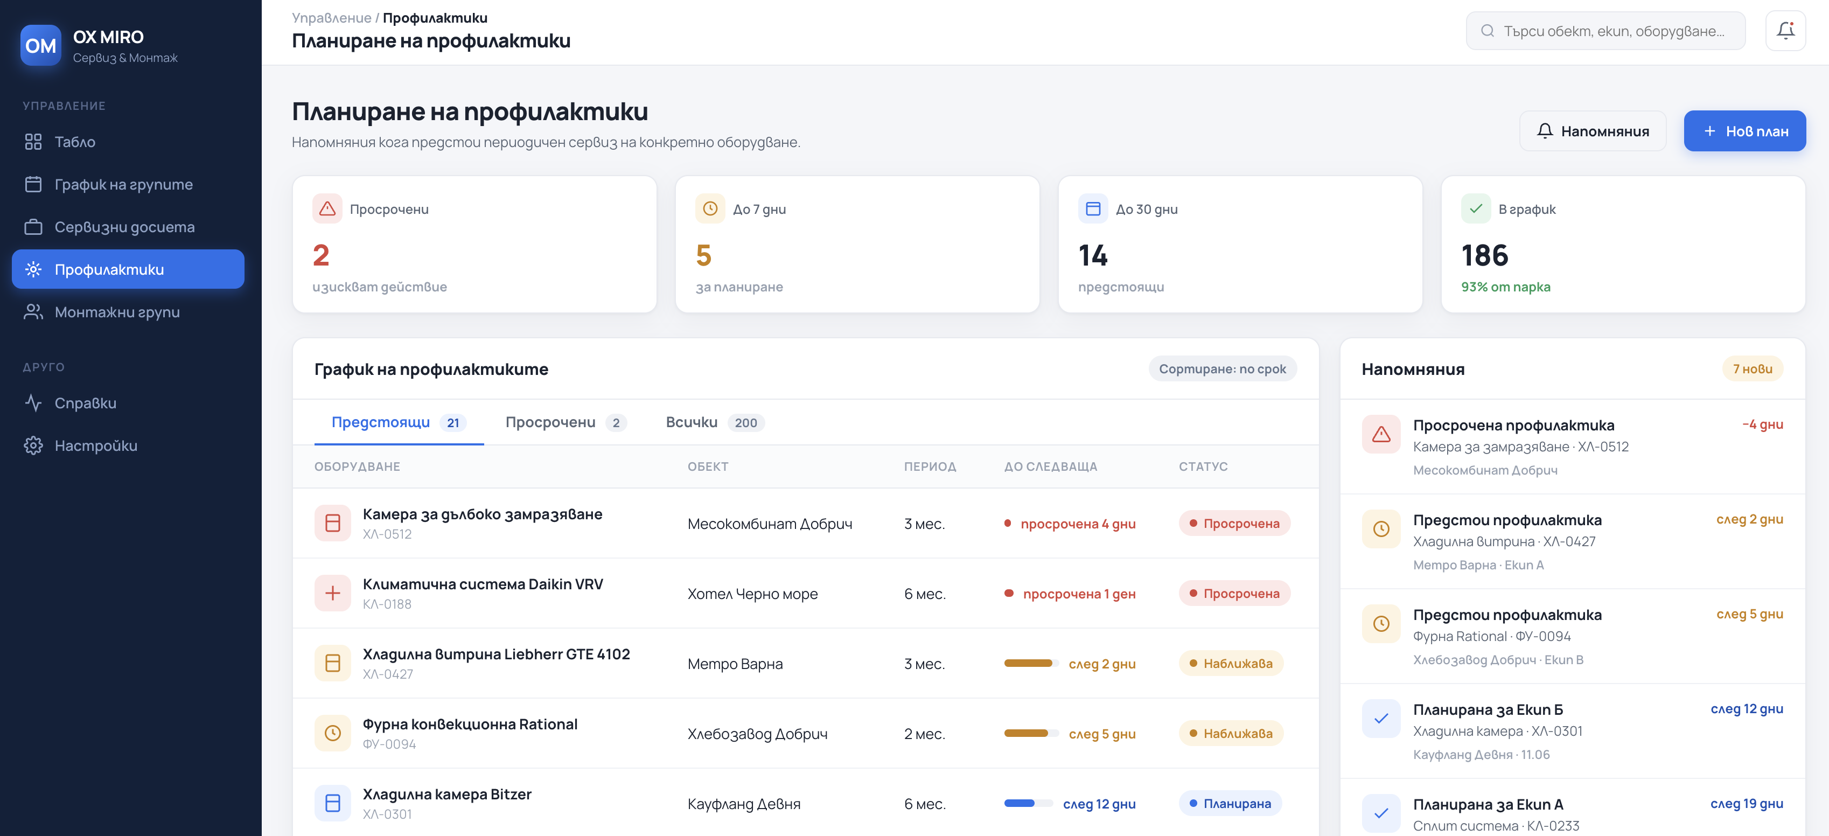The width and height of the screenshot is (1829, 836).
Task: Click the green checkmark icon on В график card
Action: click(1475, 209)
